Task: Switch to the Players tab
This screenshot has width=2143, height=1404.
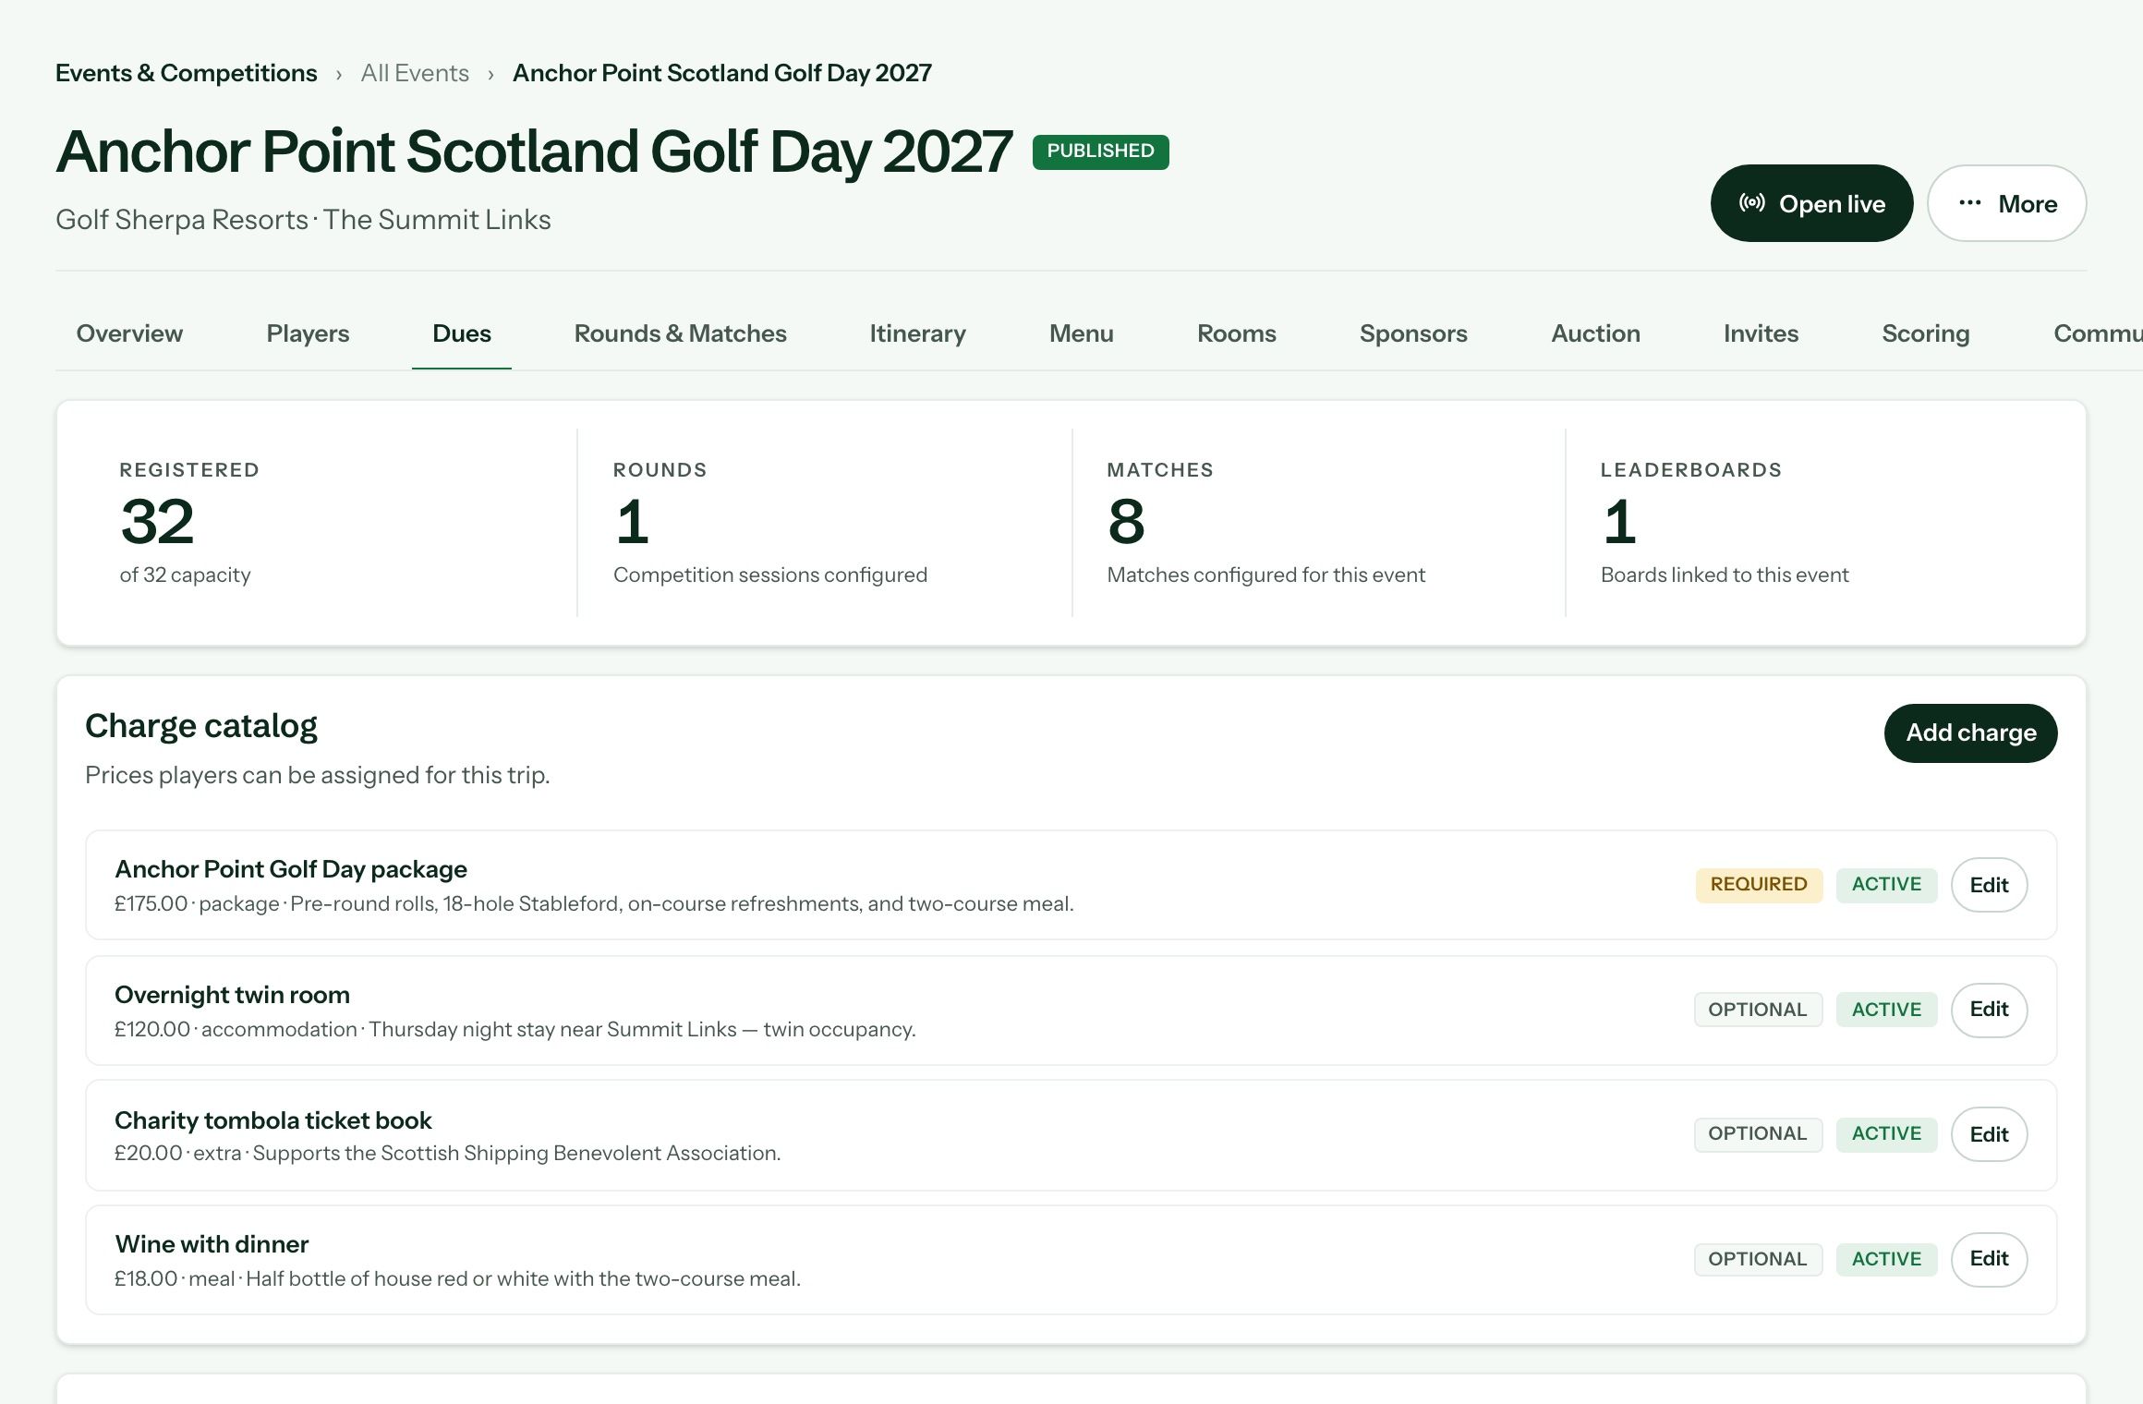Action: point(308,333)
